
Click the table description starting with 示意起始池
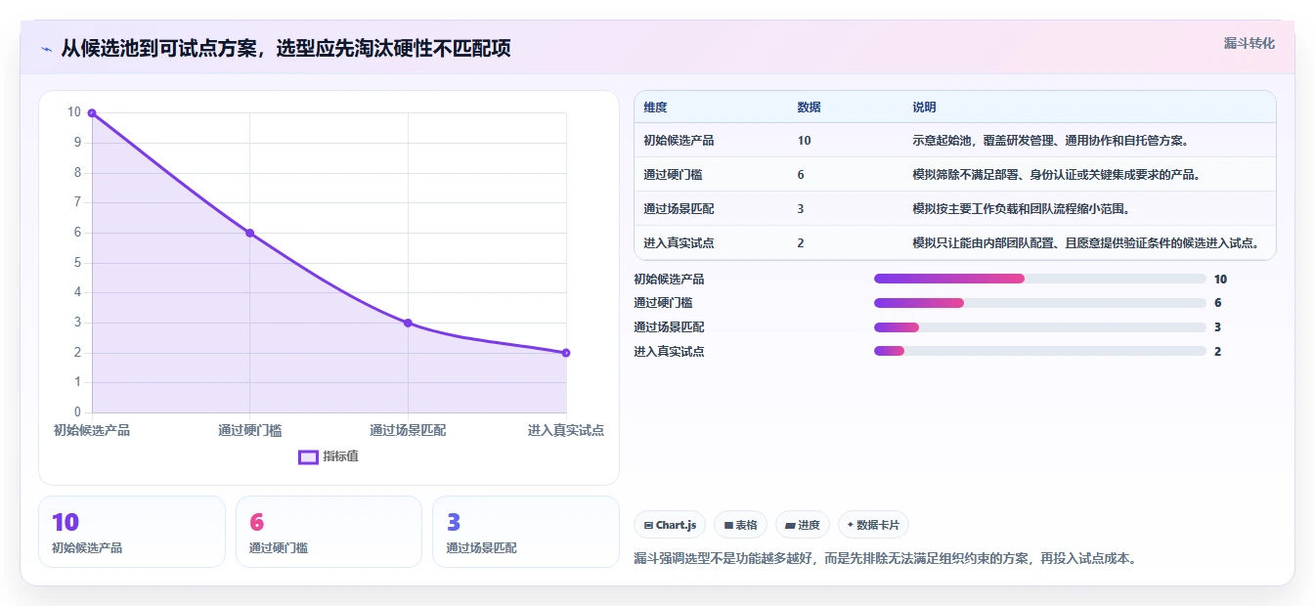1050,141
